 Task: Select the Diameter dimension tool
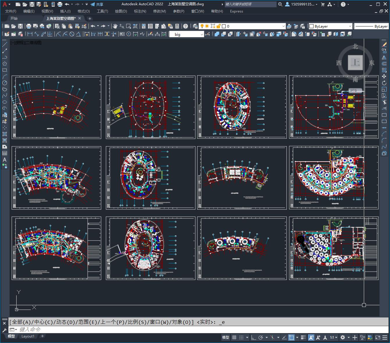pyautogui.click(x=72, y=34)
